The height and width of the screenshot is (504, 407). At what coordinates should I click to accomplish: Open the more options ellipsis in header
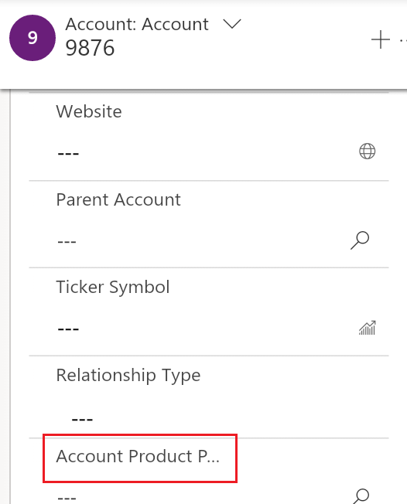point(403,40)
